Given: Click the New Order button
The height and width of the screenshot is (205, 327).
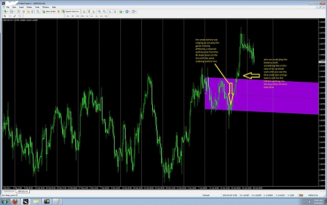Looking at the screenshot, I should coord(49,12).
